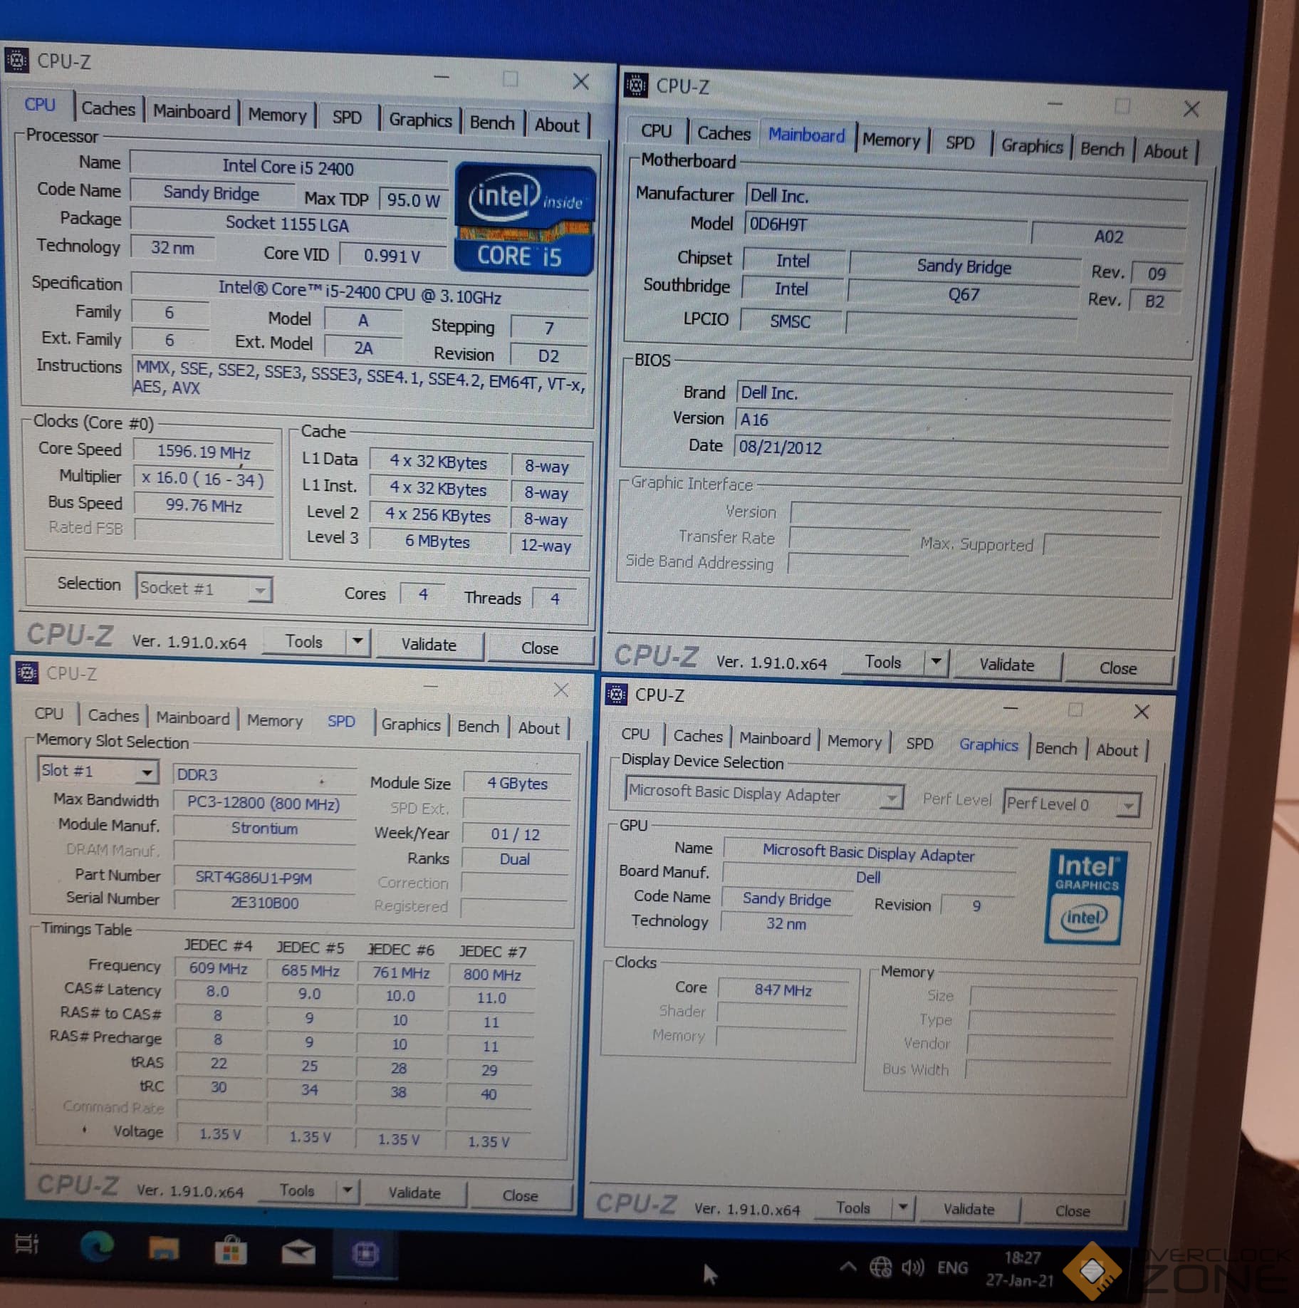Expand the Microsoft Basic Display Adapter dropdown
Screen dimensions: 1299x1308
[x=890, y=797]
